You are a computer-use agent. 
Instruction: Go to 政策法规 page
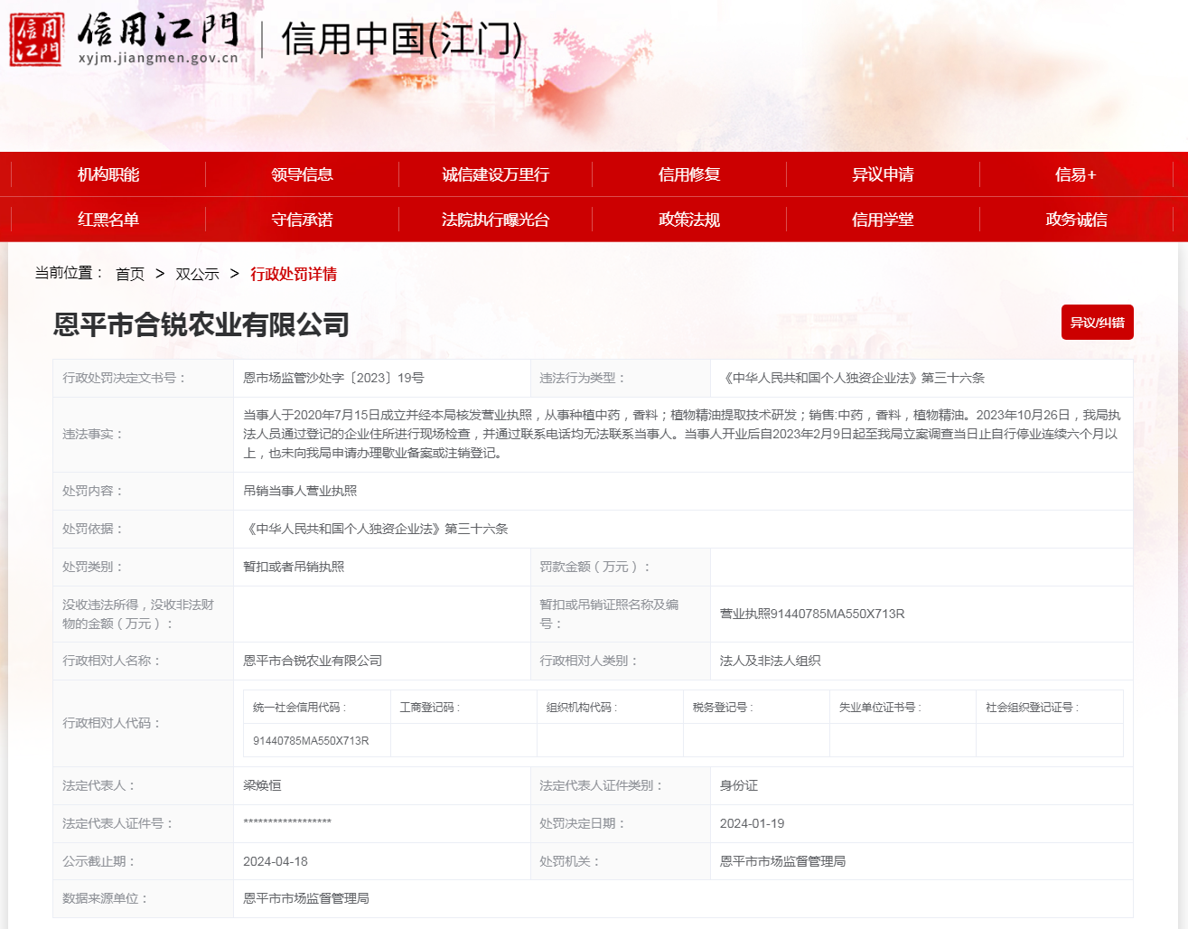pos(688,220)
